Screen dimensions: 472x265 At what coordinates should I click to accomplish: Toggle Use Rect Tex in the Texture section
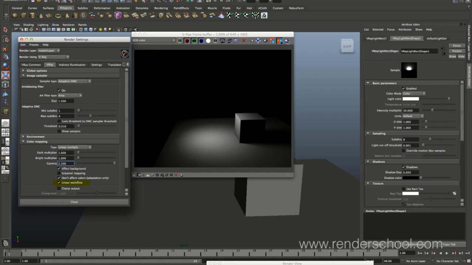403,189
